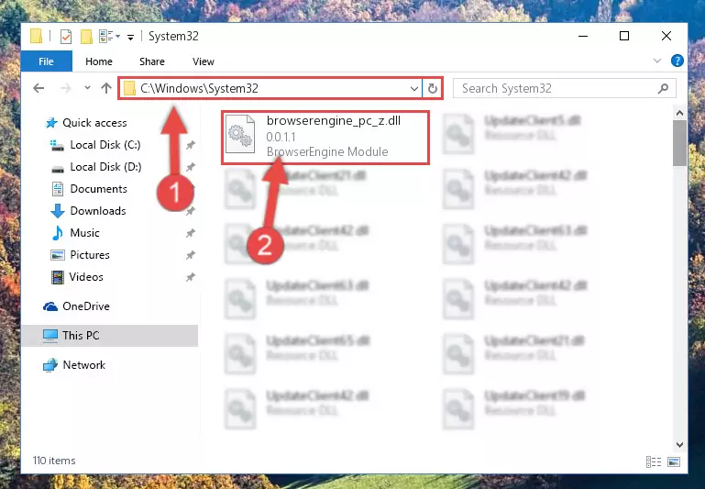The width and height of the screenshot is (705, 489).
Task: Open Pictures in the sidebar
Action: 80,255
